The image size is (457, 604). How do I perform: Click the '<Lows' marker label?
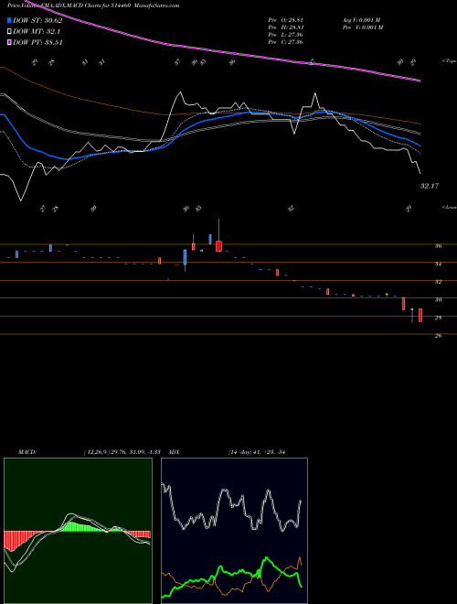(x=449, y=207)
